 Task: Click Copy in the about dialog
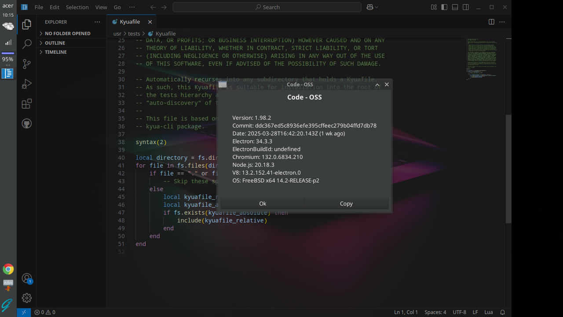click(x=346, y=203)
